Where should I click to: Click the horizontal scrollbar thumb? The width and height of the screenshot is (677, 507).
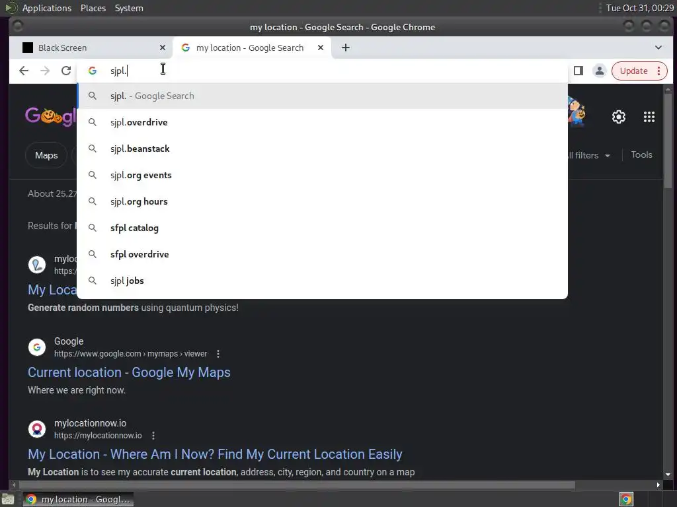coord(297,485)
